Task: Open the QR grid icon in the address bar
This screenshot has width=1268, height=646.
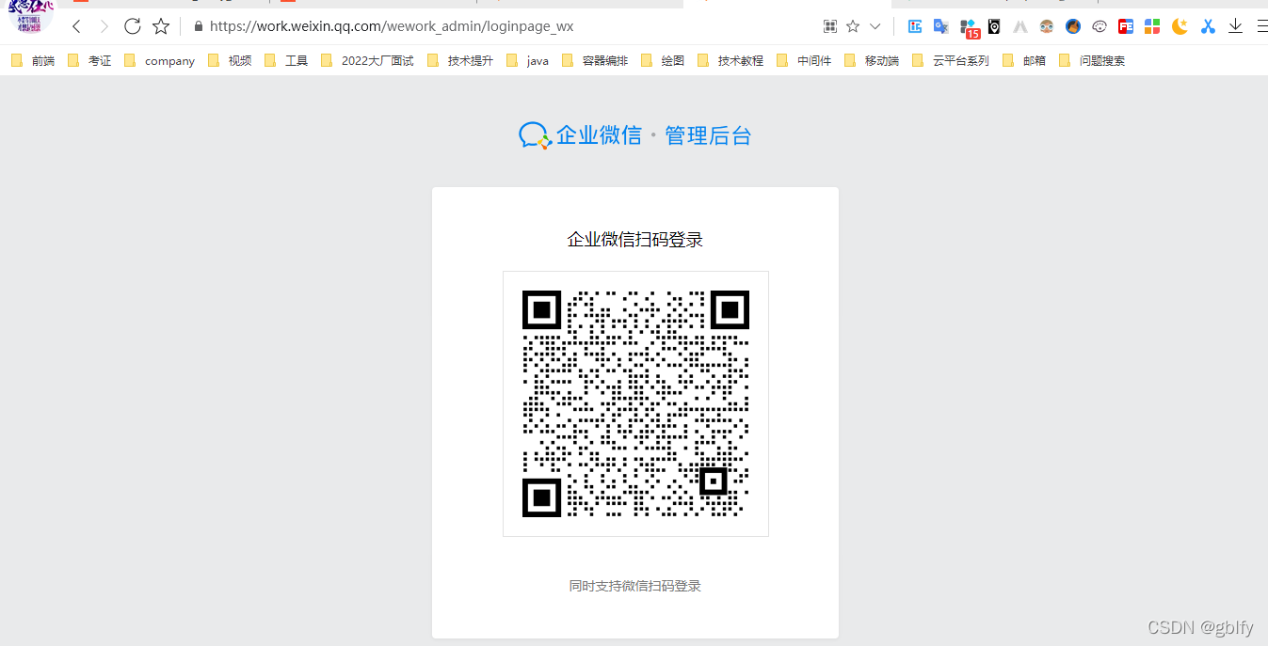Action: 829,26
